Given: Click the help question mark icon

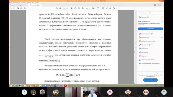Looking at the screenshot, I should tap(155, 5).
